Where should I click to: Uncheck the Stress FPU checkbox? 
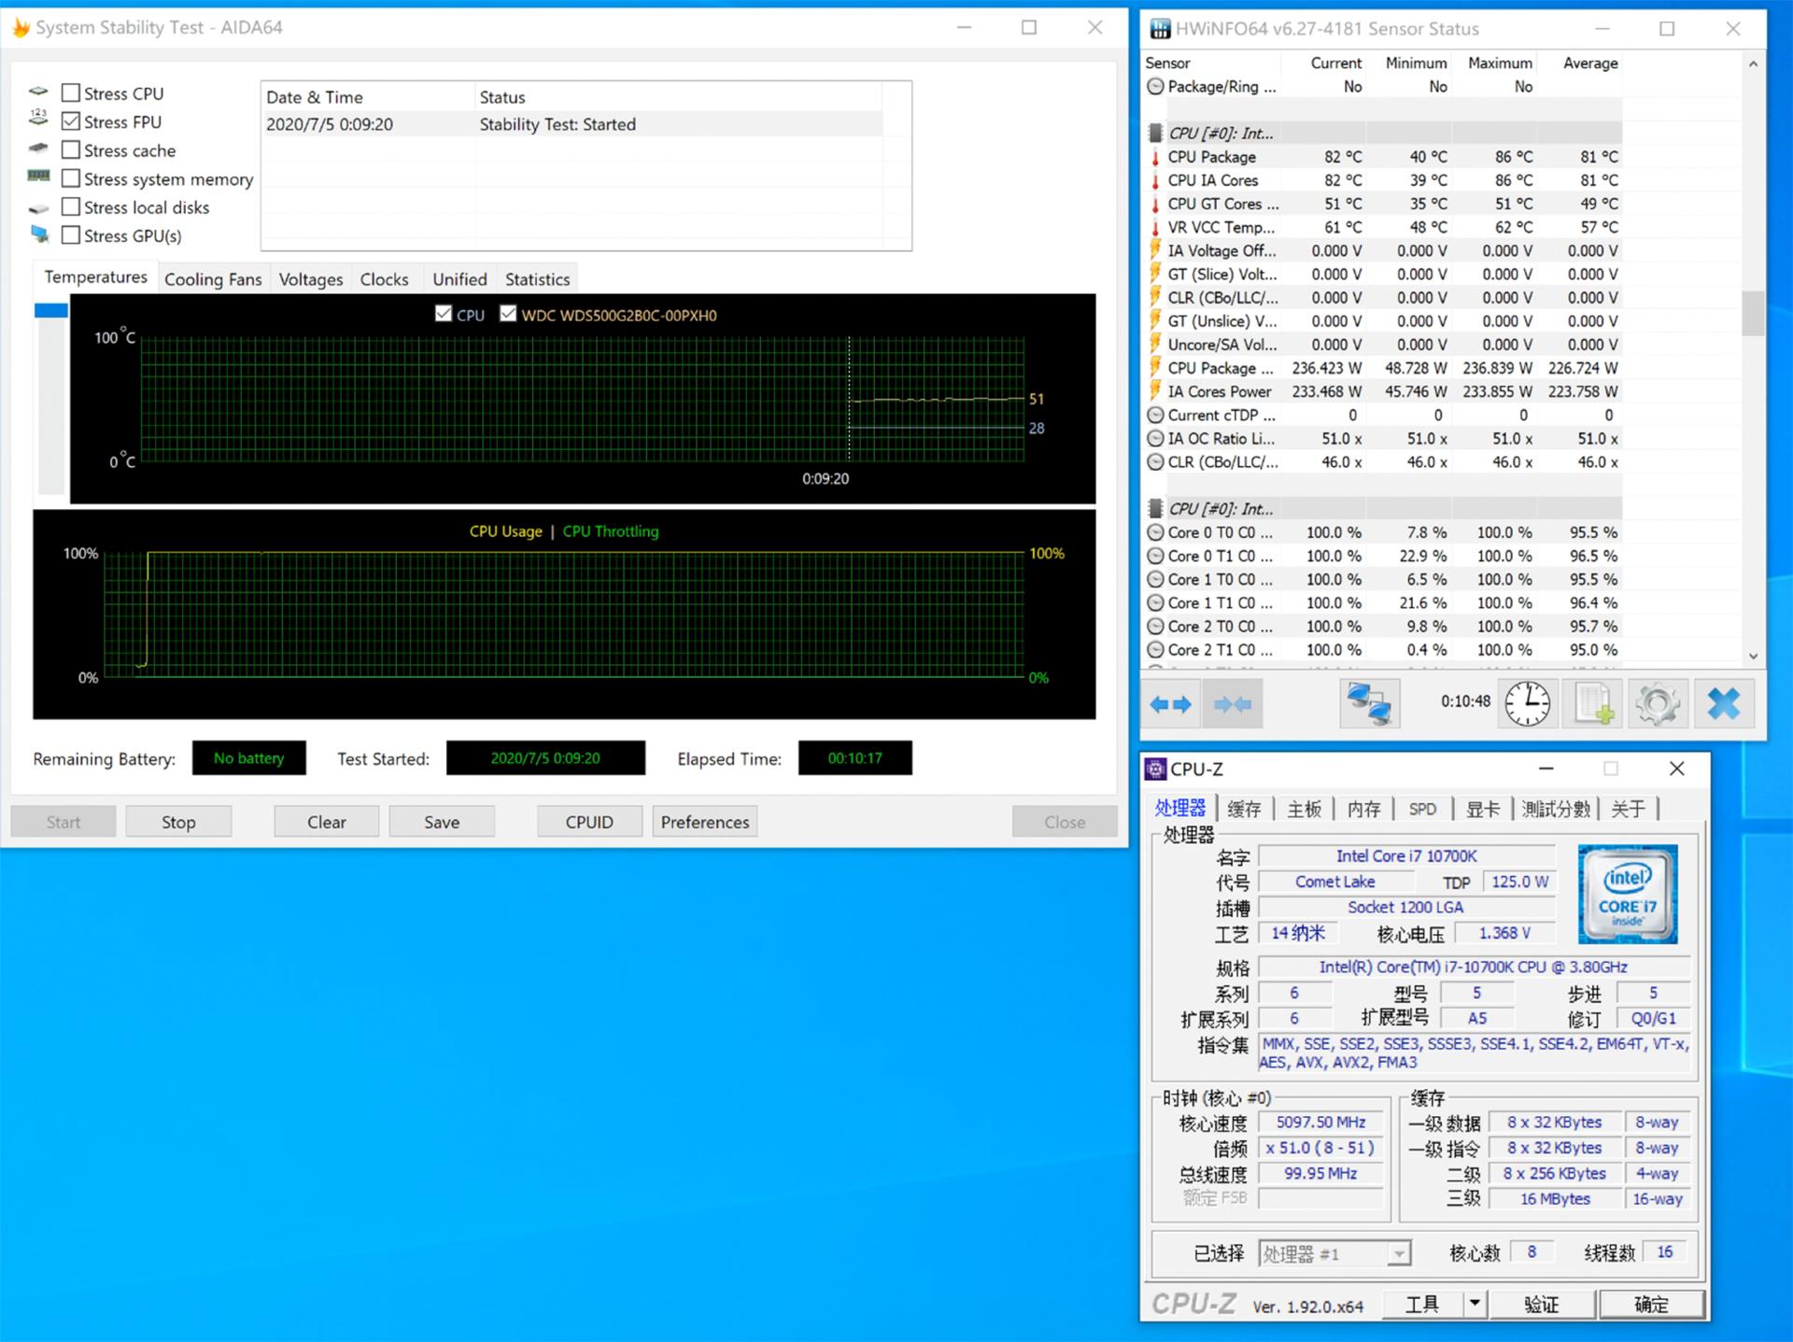pos(71,121)
